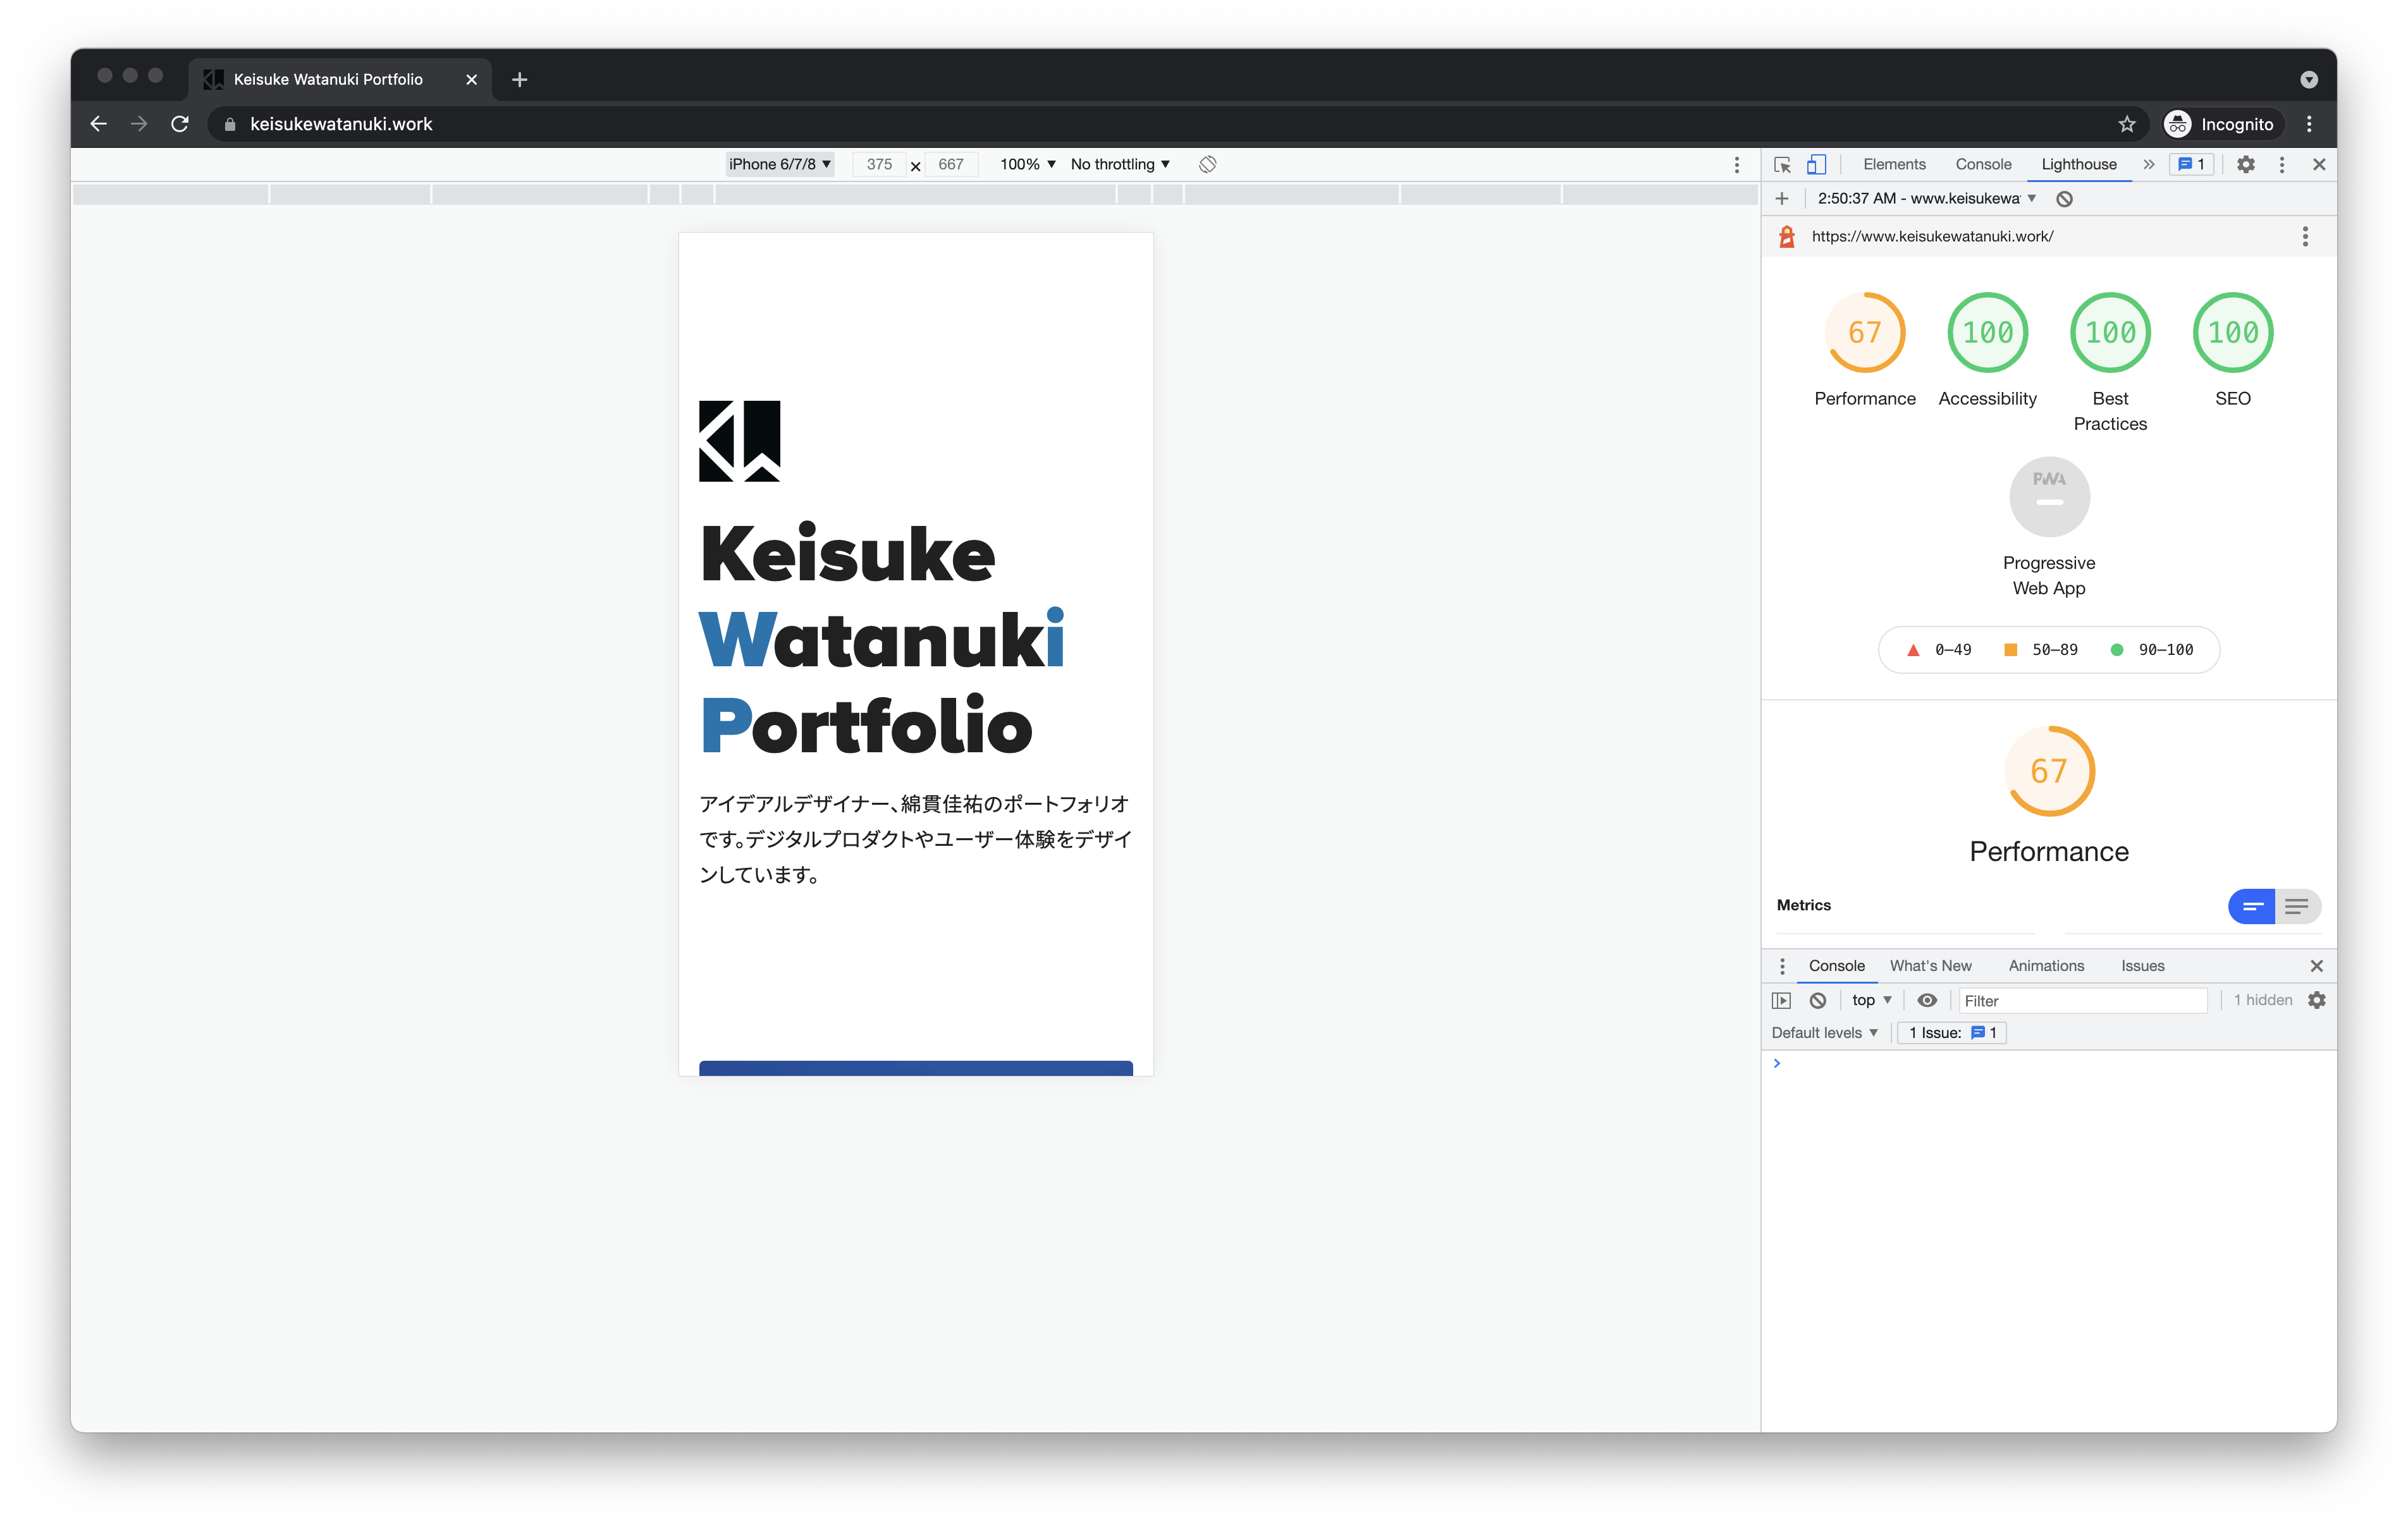This screenshot has height=1526, width=2408.
Task: Open DevTools settings gear
Action: pos(2245,164)
